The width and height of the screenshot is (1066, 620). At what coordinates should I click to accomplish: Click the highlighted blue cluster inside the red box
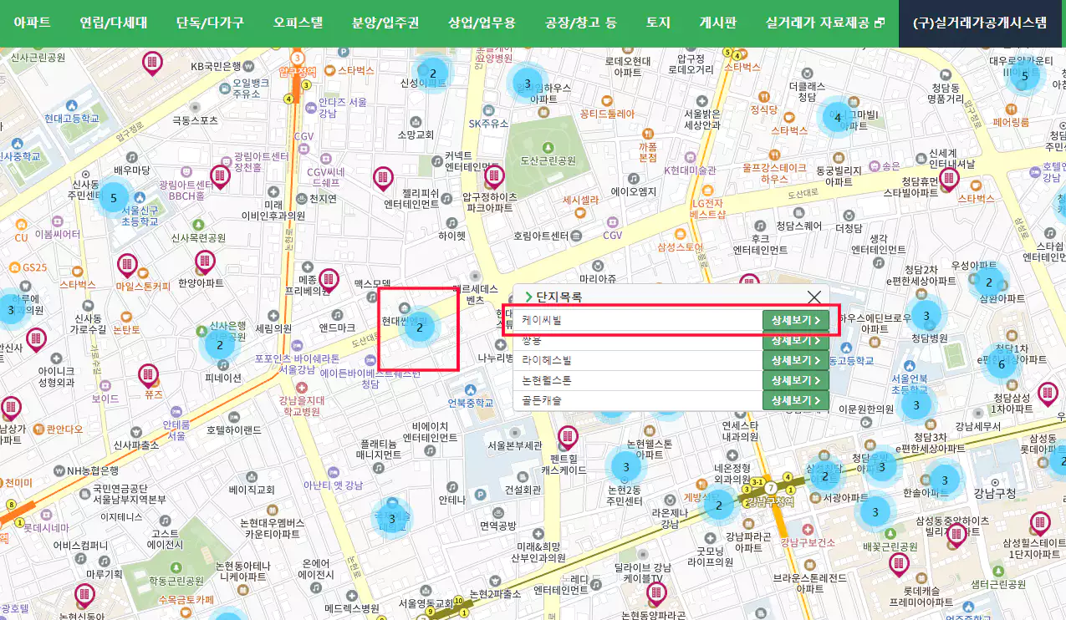(x=421, y=329)
